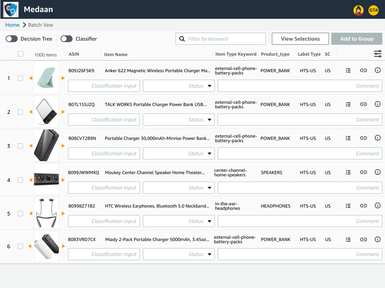The height and width of the screenshot is (288, 385).
Task: Click the search magnifier icon
Action: click(182, 39)
